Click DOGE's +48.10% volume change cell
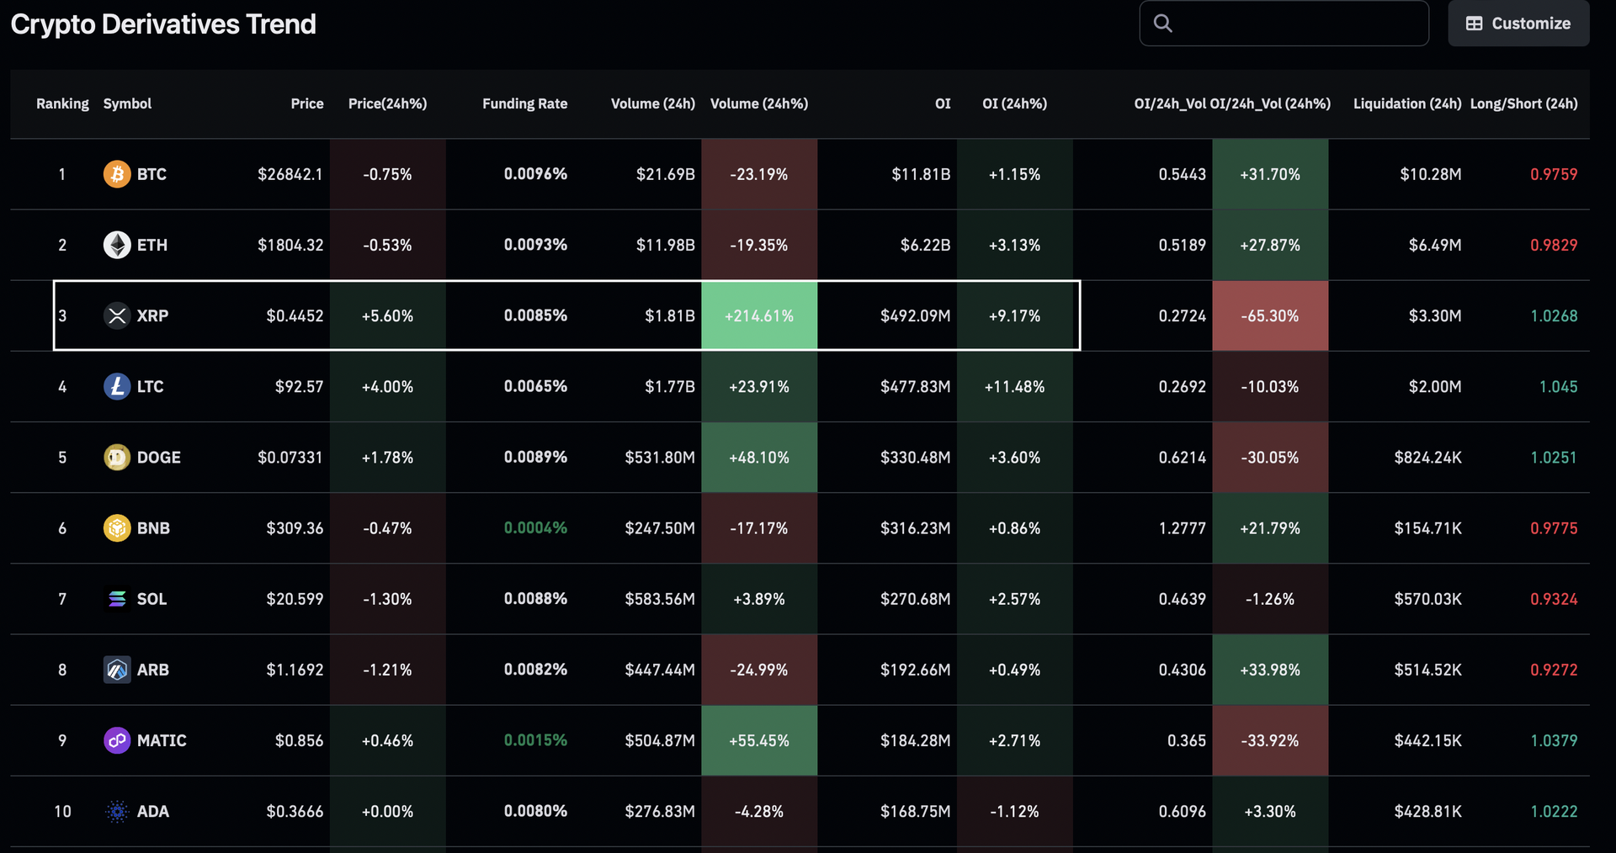1616x853 pixels. (x=759, y=457)
